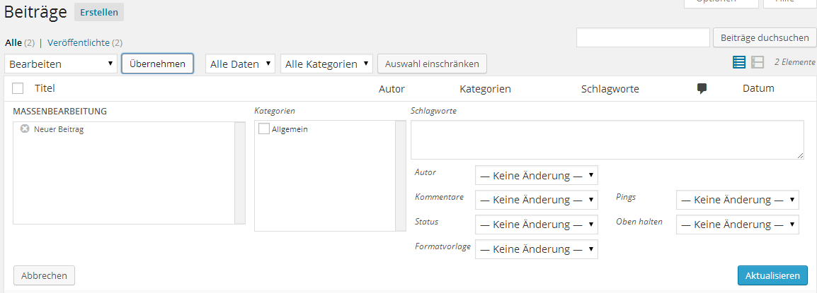Open the 'Oben halten' dropdown

tap(737, 225)
